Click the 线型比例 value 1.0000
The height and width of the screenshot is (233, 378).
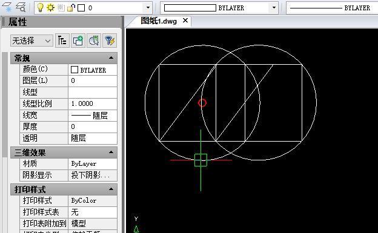coord(93,104)
